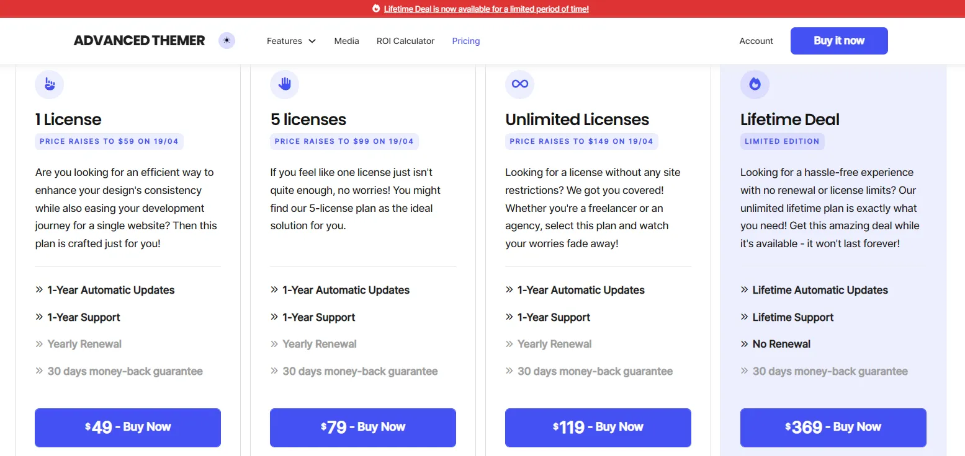The image size is (965, 456).
Task: Toggle the light/dark mode sun icon
Action: [227, 41]
